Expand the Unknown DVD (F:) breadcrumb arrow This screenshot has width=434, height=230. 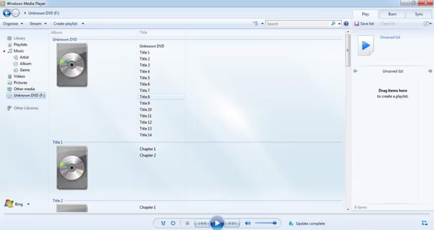point(25,13)
